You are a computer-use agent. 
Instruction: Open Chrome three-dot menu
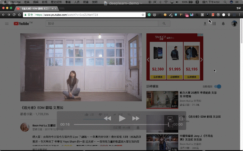click(239, 15)
